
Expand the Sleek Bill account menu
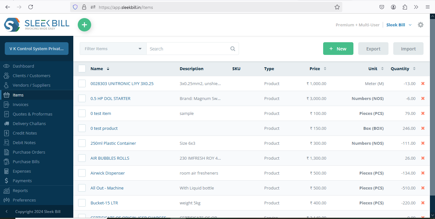[399, 25]
